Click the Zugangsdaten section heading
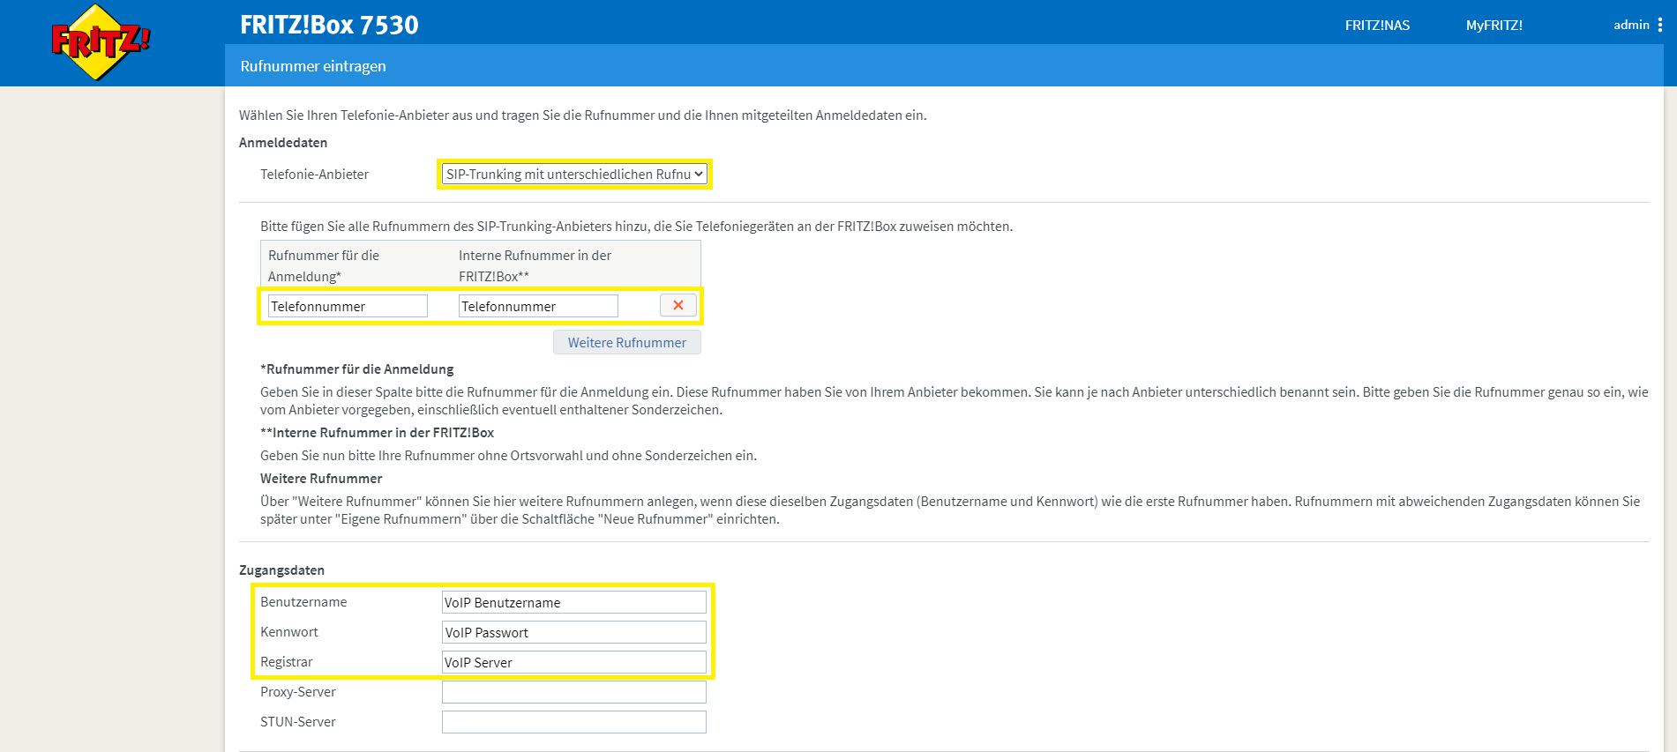The image size is (1677, 752). 281,570
